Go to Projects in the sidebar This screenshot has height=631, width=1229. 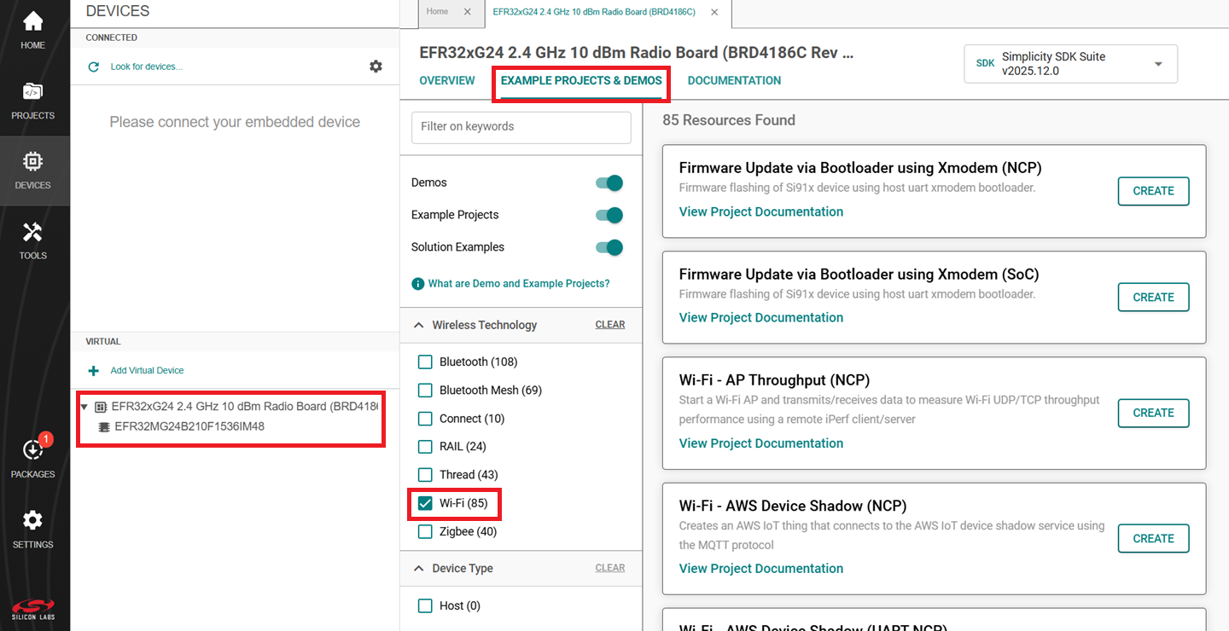pos(33,100)
